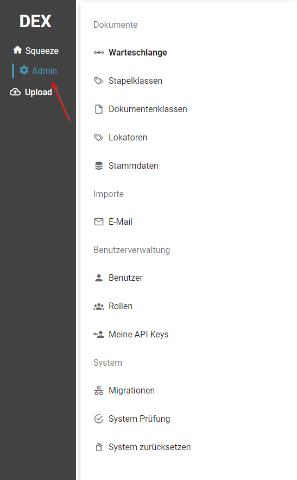This screenshot has height=480, width=297.
Task: Click the E-Mail envelope icon
Action: [x=99, y=221]
